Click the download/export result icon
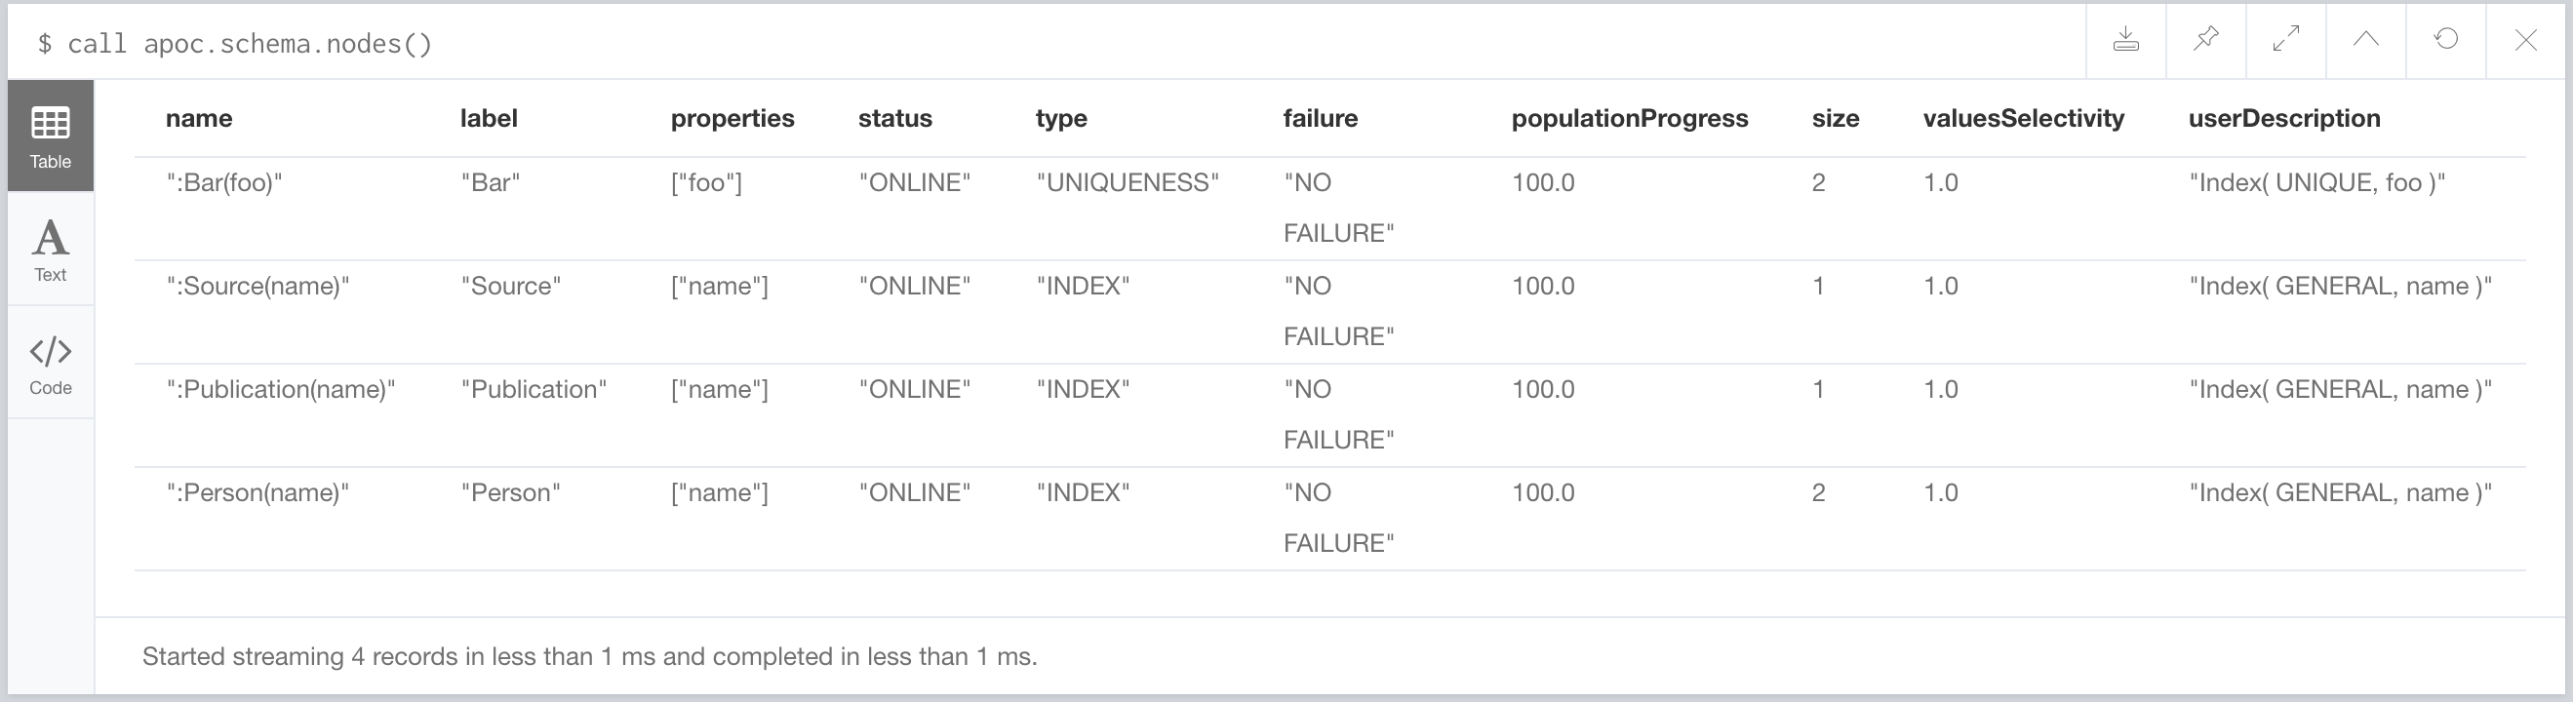The height and width of the screenshot is (702, 2573). click(x=2125, y=40)
